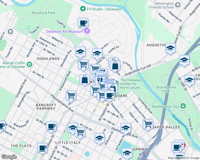Click the Blackshire Rd street label

coord(21,124)
